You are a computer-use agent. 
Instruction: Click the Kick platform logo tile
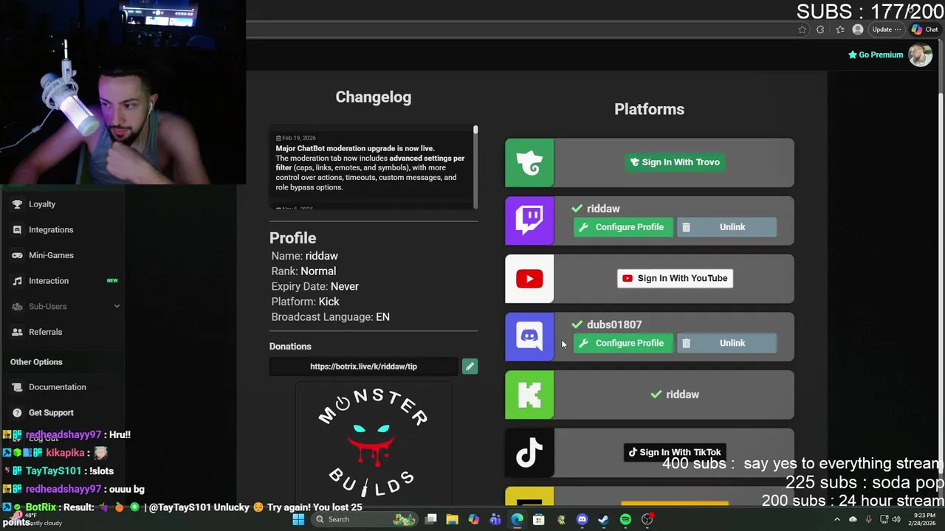pyautogui.click(x=529, y=395)
